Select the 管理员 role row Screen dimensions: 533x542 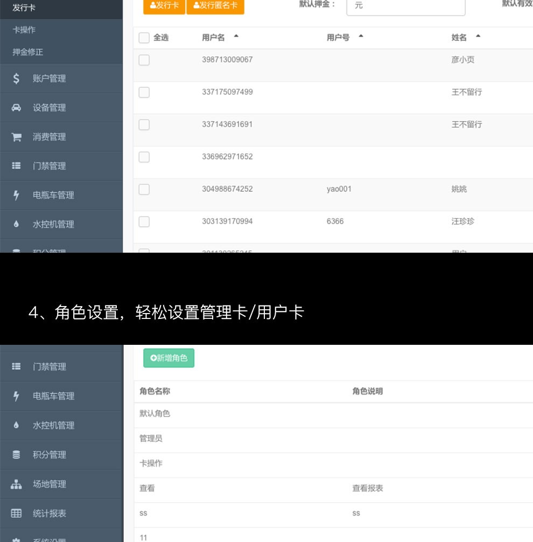pyautogui.click(x=151, y=439)
